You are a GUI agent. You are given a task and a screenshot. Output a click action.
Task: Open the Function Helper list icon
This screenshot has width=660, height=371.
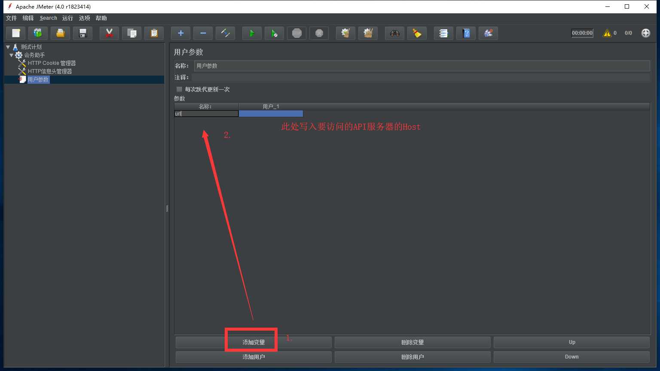[x=443, y=33]
